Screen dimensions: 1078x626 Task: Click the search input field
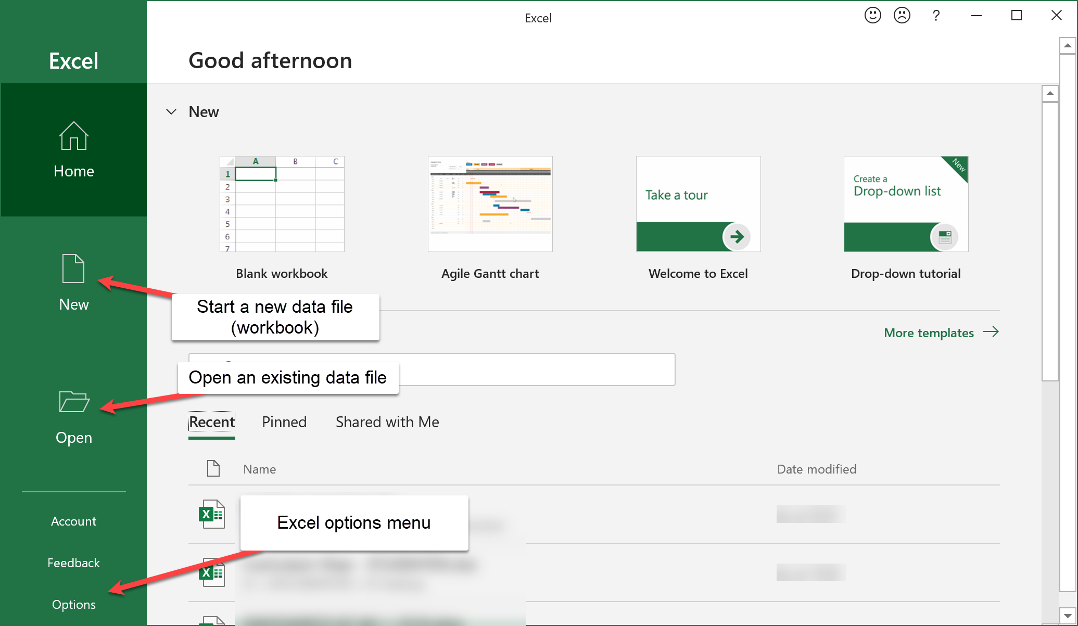536,370
